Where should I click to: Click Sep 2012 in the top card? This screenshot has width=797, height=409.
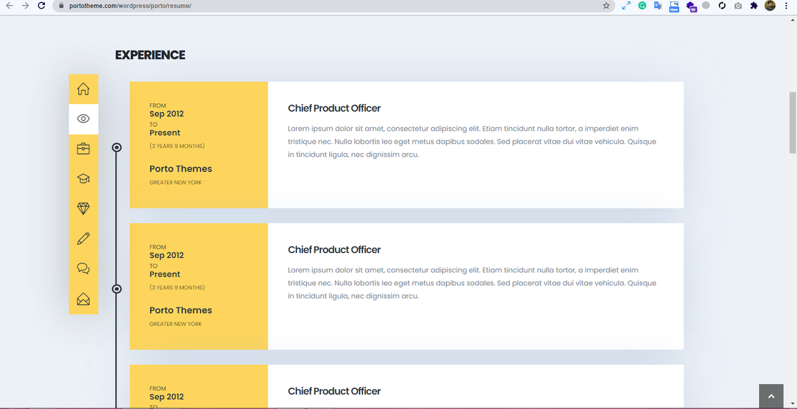tap(167, 114)
